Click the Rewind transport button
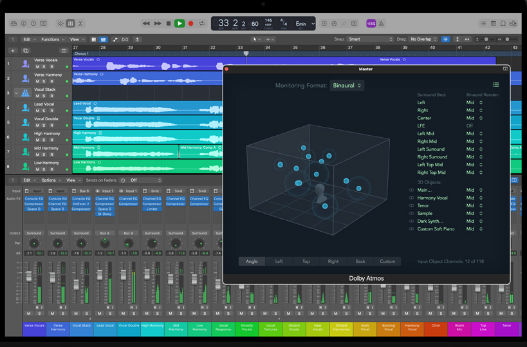Viewport: 527px width, 347px height. coord(146,24)
